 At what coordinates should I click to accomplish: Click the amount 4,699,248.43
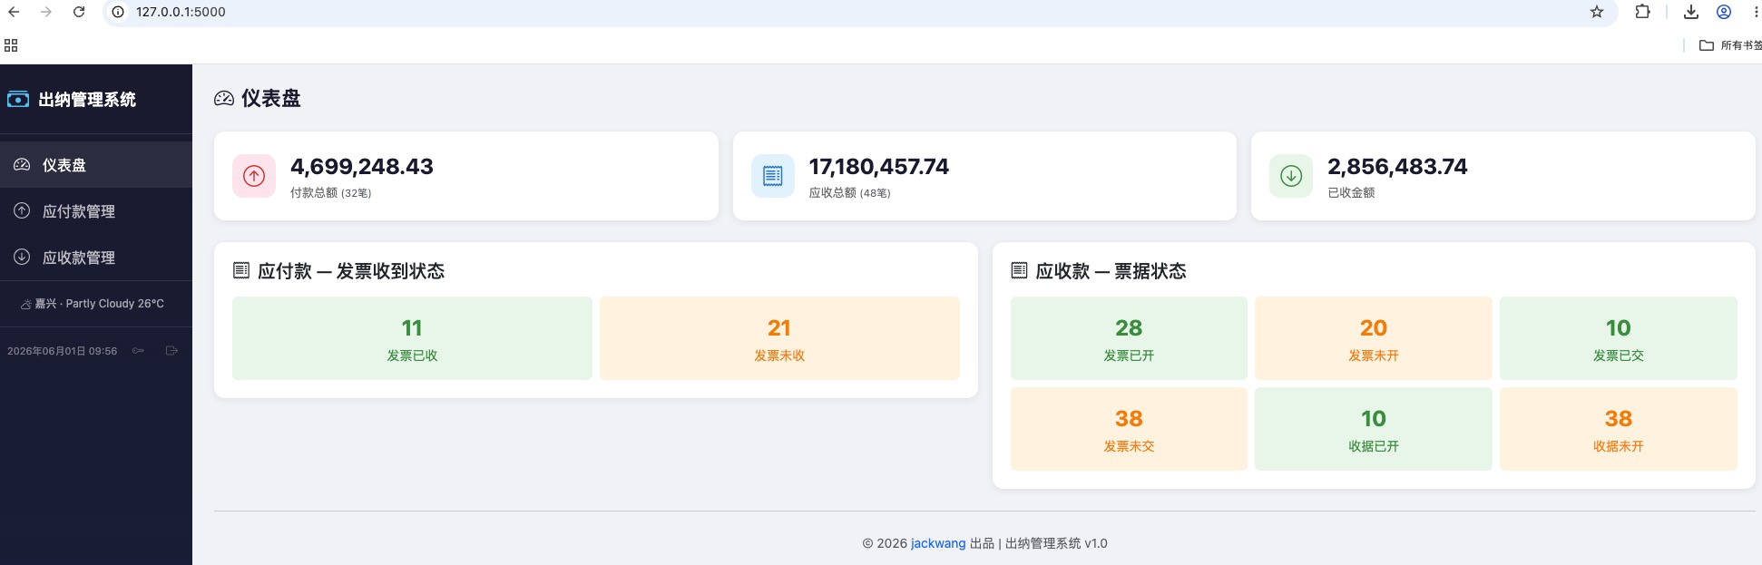(362, 167)
